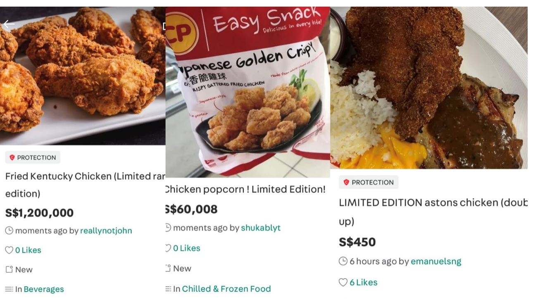Click the category list icon beside Beverages
Image resolution: width=538 pixels, height=299 pixels.
(x=9, y=289)
